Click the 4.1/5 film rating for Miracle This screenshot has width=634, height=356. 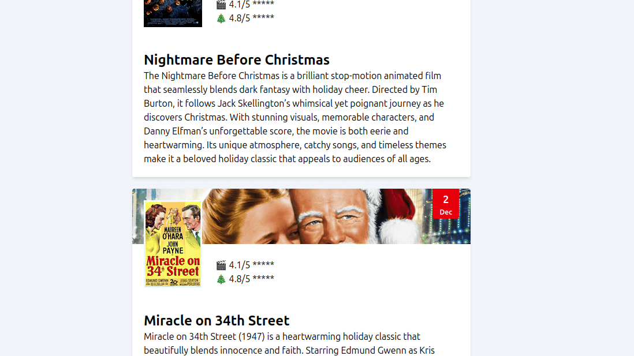(240, 265)
